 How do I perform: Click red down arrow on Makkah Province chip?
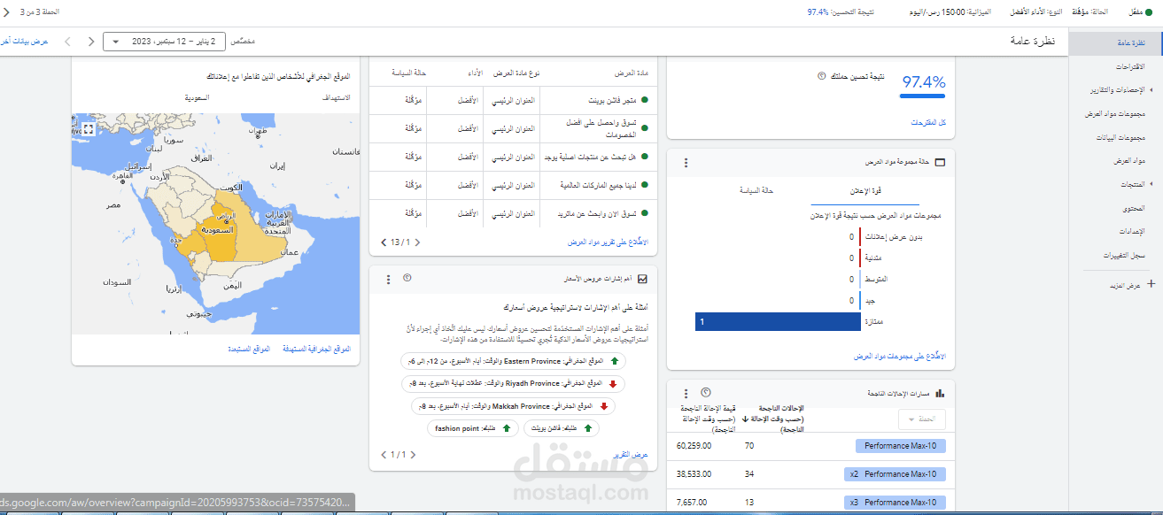(x=604, y=406)
